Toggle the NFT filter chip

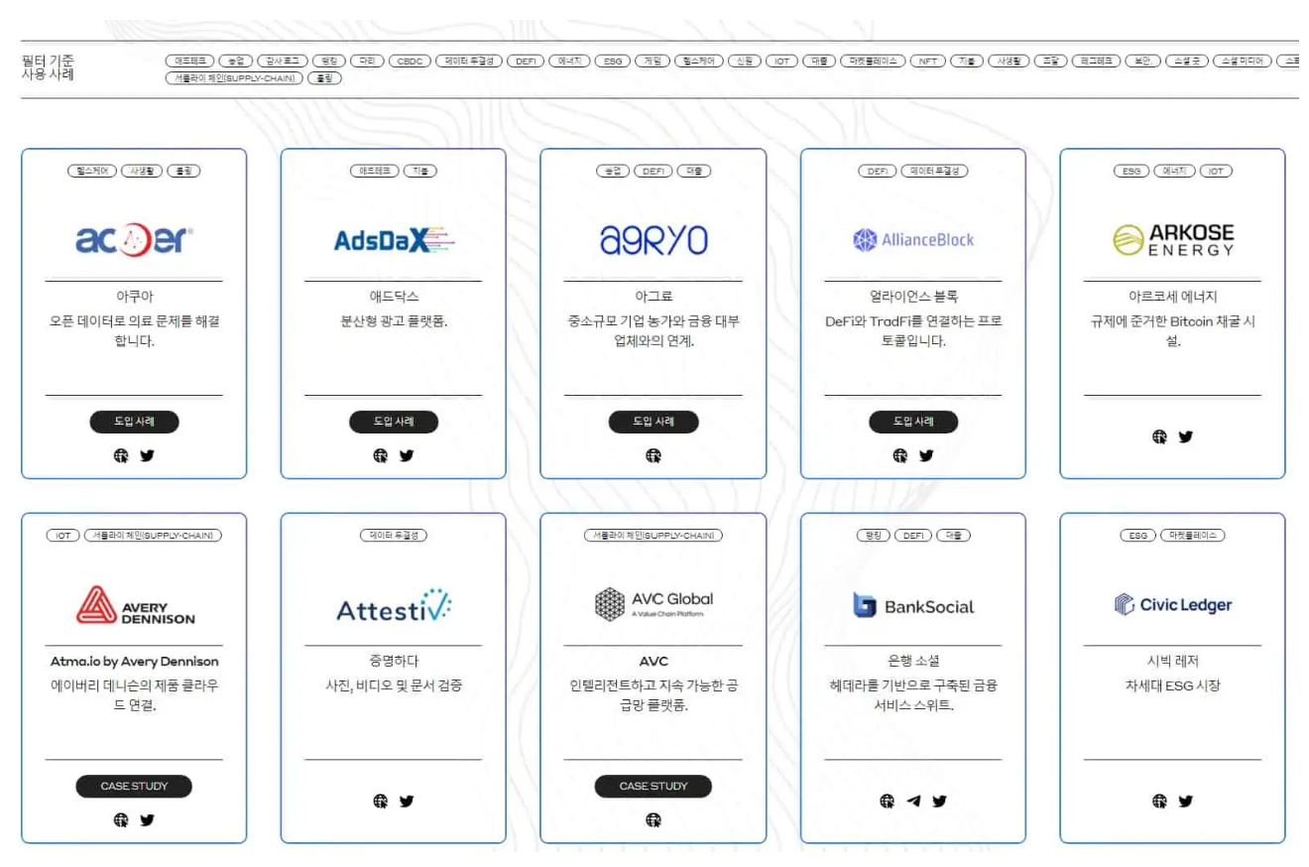[x=928, y=61]
